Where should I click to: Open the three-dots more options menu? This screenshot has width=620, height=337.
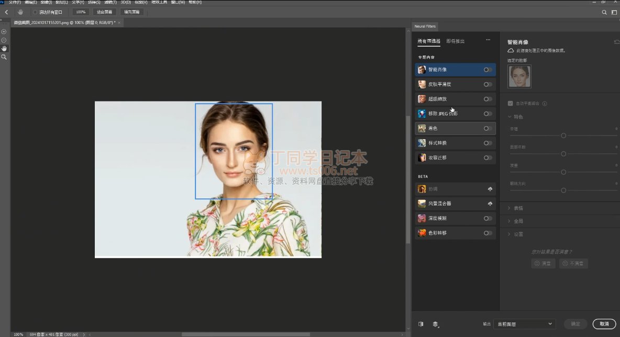[x=488, y=40]
